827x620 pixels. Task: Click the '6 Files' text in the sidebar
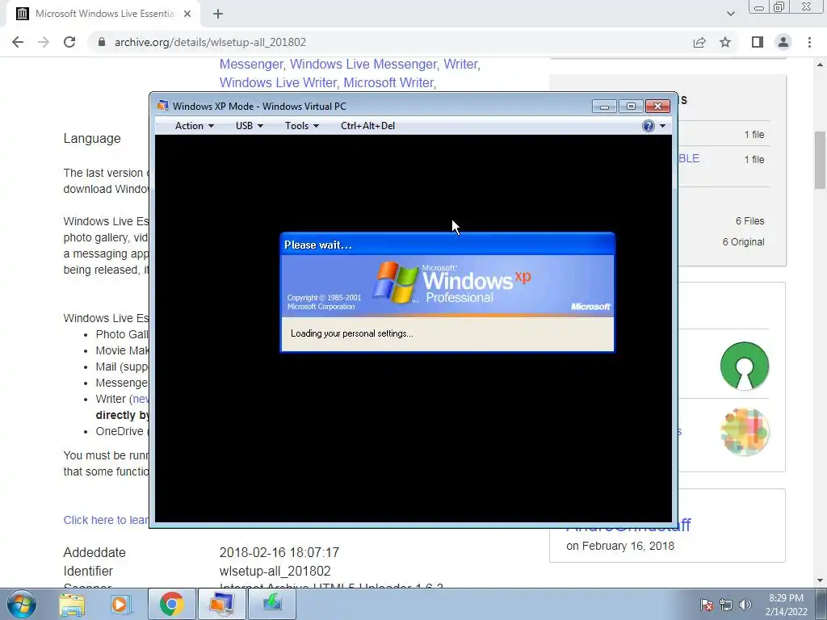pyautogui.click(x=749, y=221)
